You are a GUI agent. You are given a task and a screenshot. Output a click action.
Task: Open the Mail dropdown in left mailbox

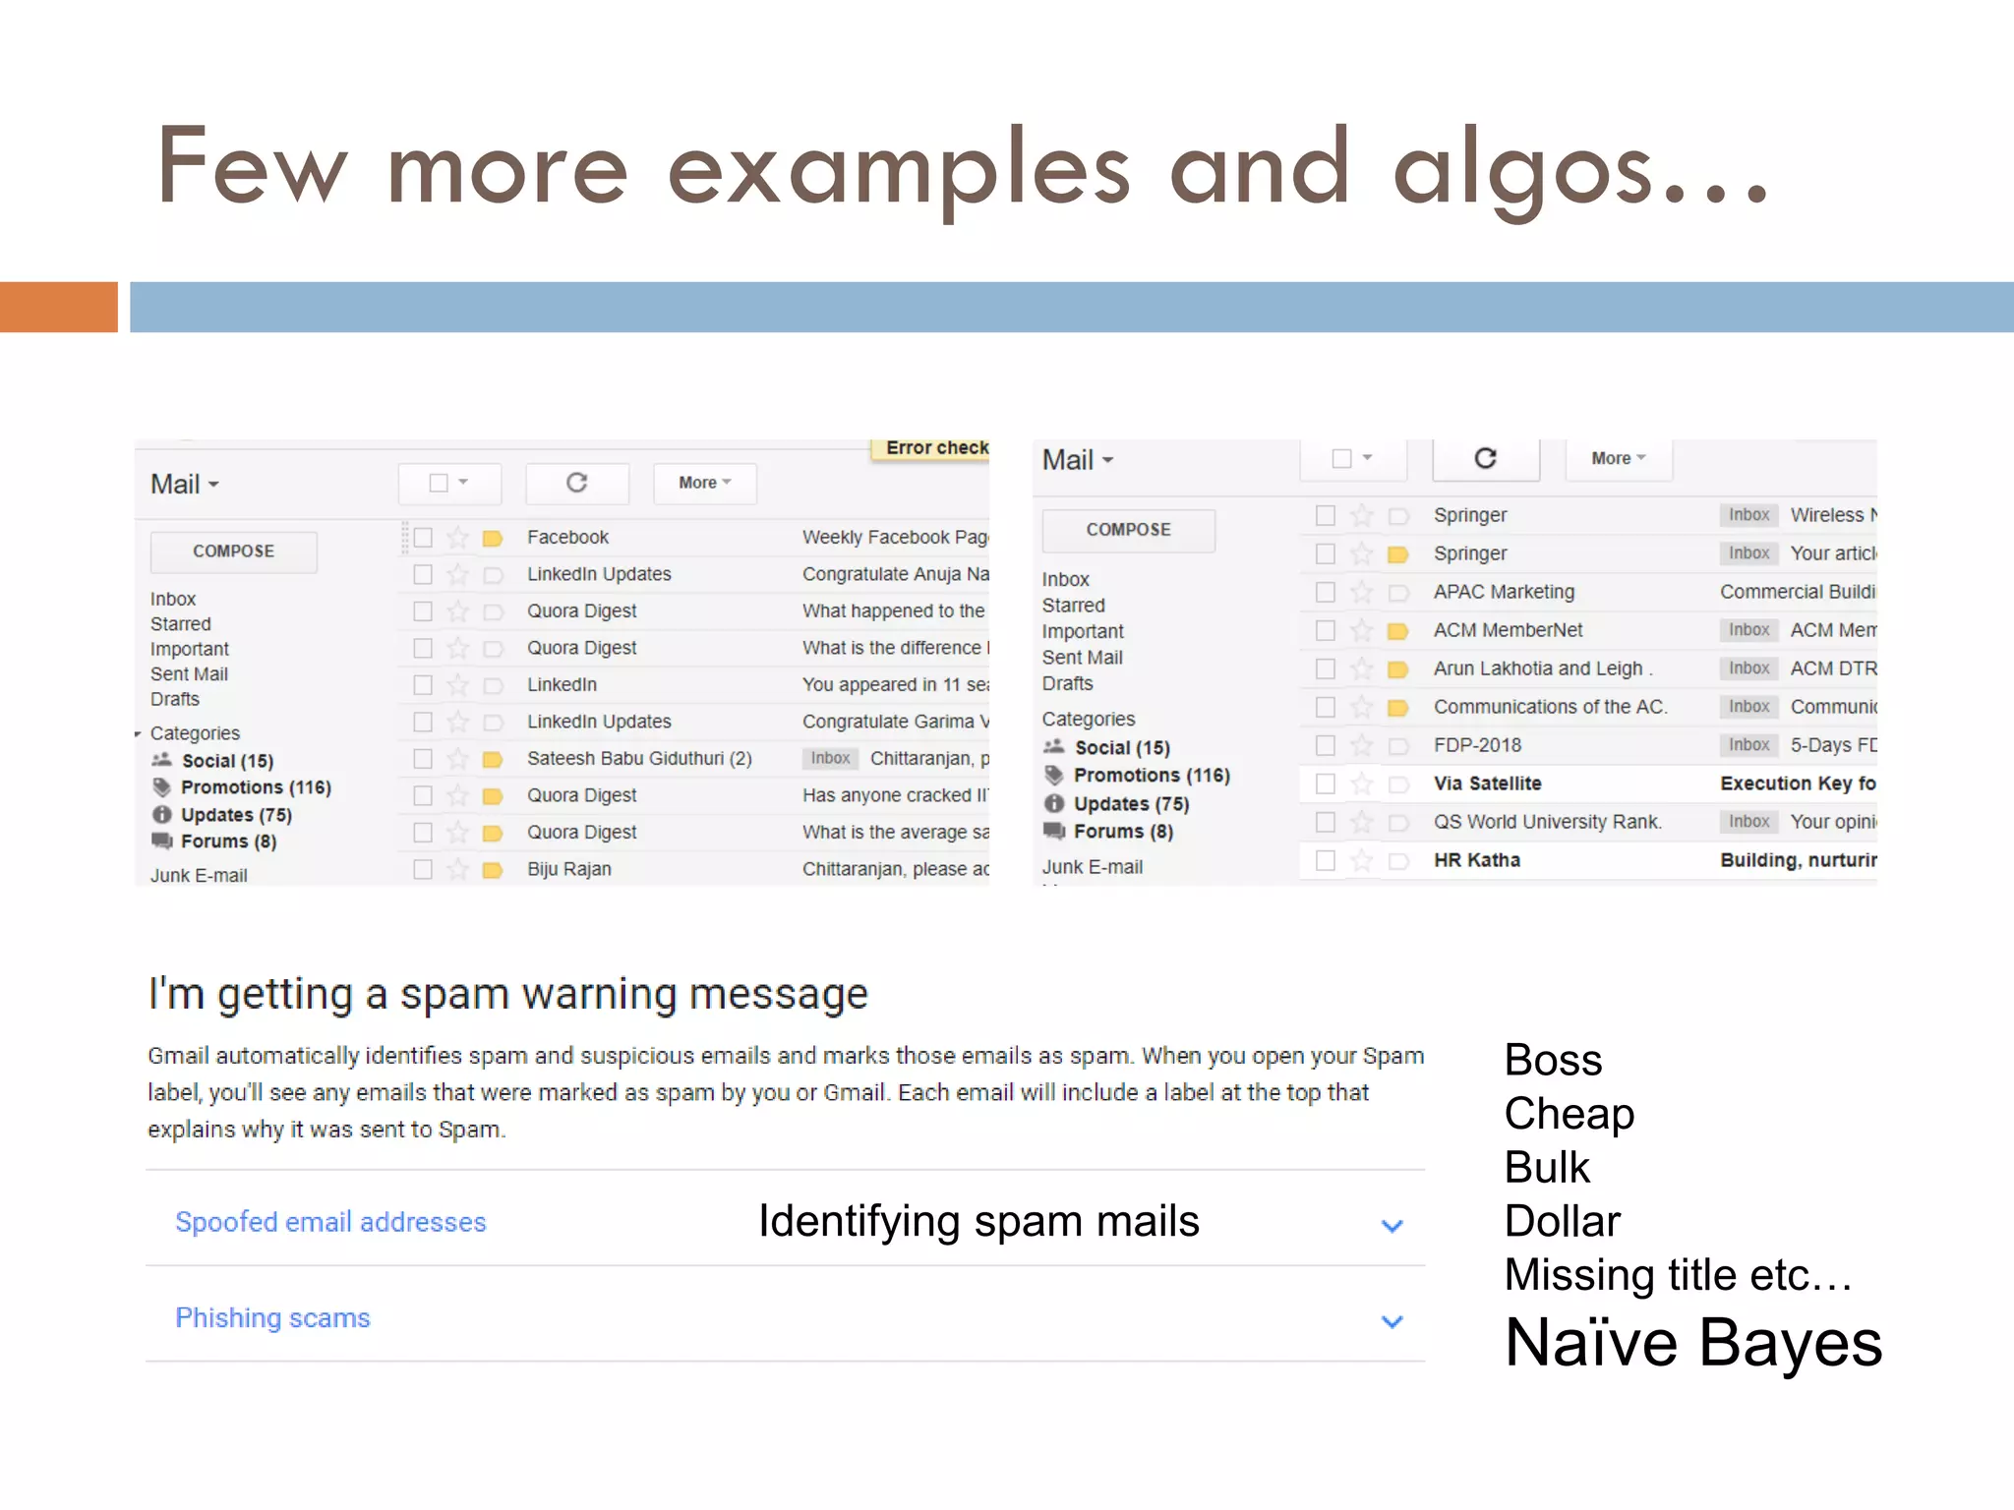(x=185, y=484)
